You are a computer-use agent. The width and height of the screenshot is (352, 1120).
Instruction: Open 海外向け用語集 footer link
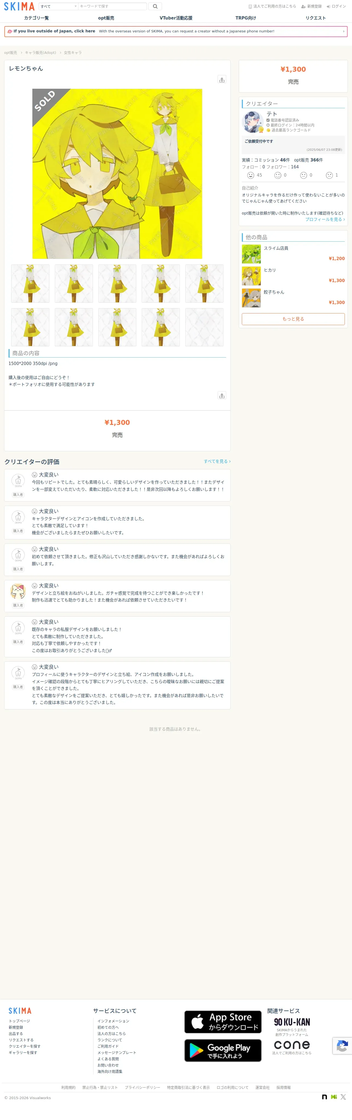click(x=110, y=1071)
